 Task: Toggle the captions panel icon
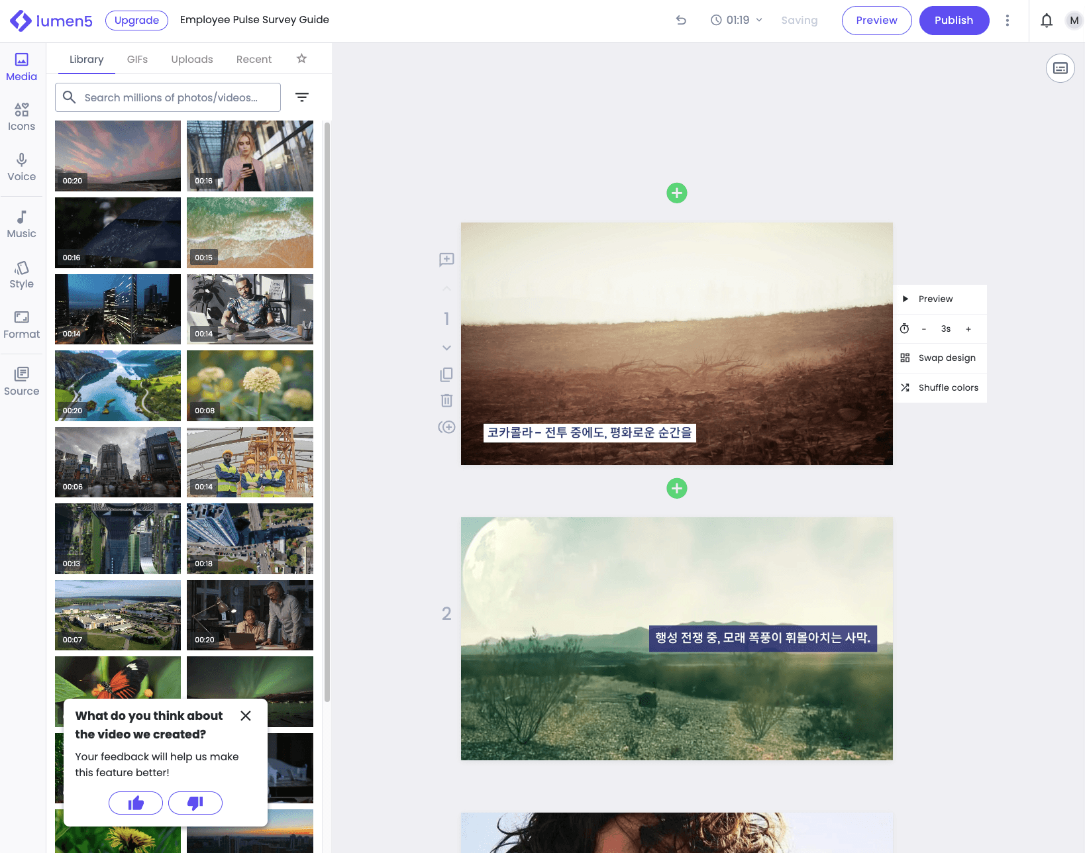[1060, 68]
